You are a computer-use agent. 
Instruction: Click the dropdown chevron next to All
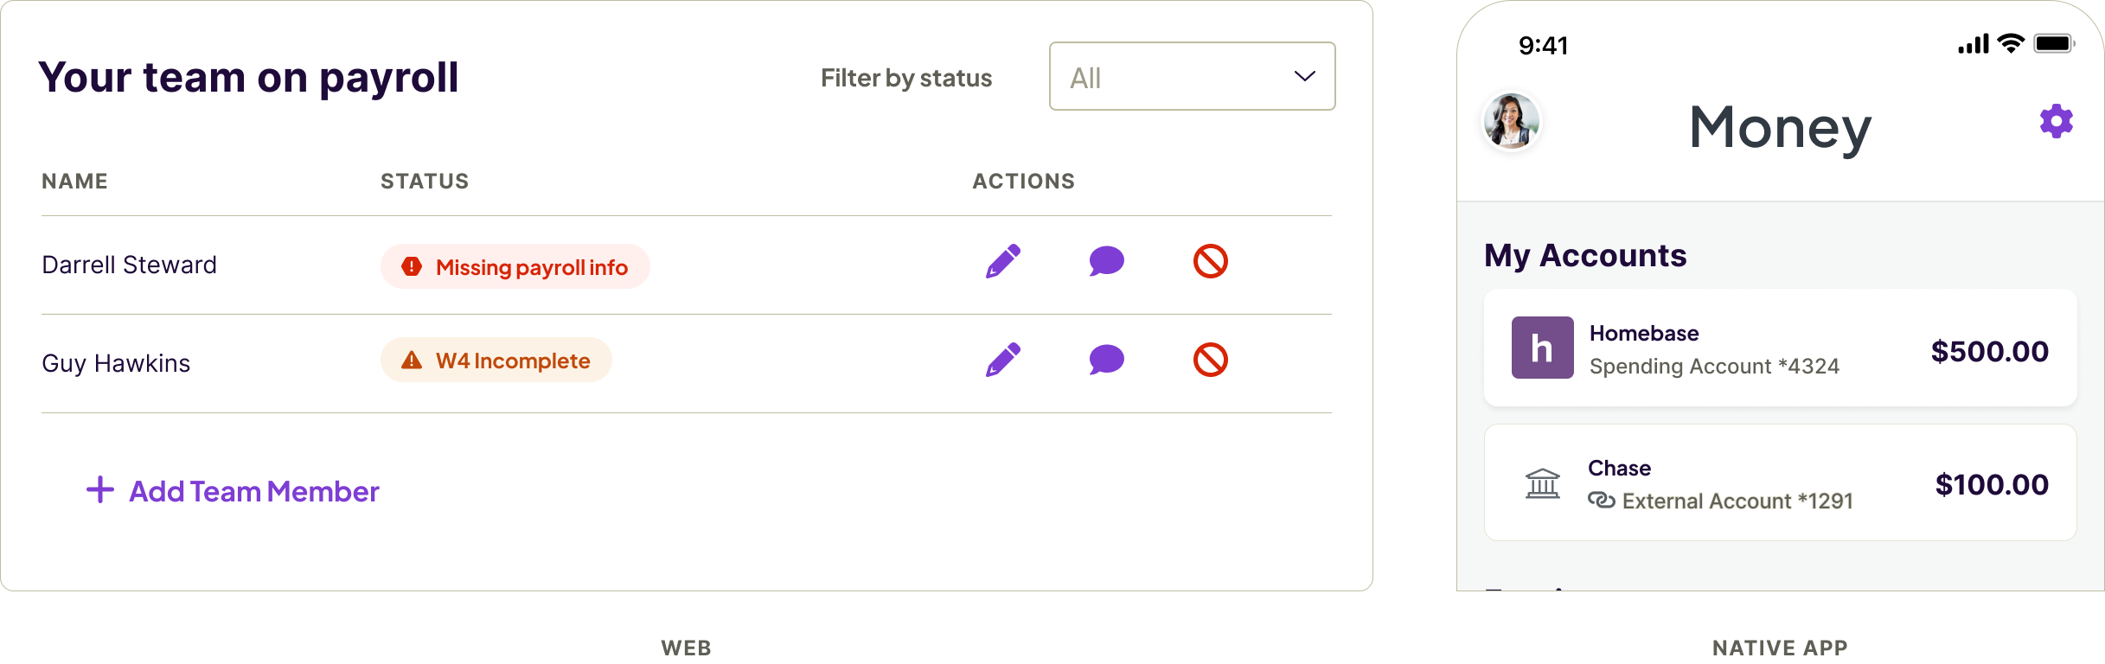(x=1302, y=77)
